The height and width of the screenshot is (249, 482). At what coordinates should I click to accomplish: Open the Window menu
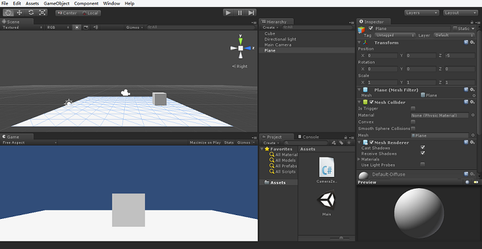tap(112, 3)
